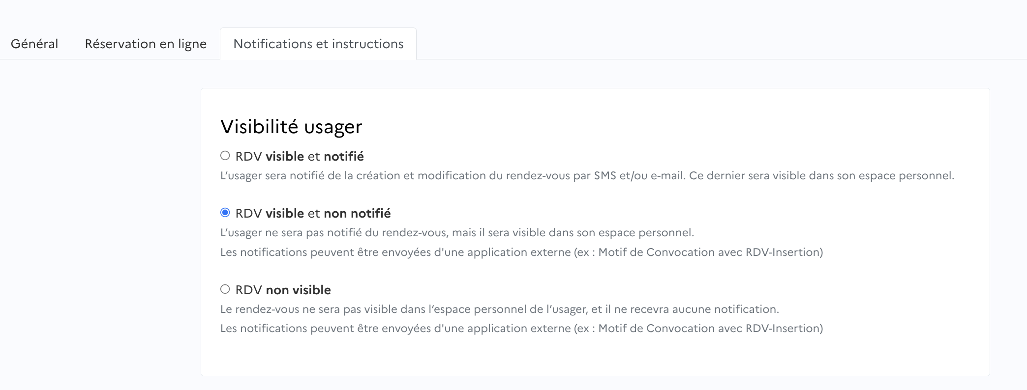This screenshot has width=1027, height=390.
Task: Click the bold 'non notifié' text in the second option
Action: pos(357,213)
